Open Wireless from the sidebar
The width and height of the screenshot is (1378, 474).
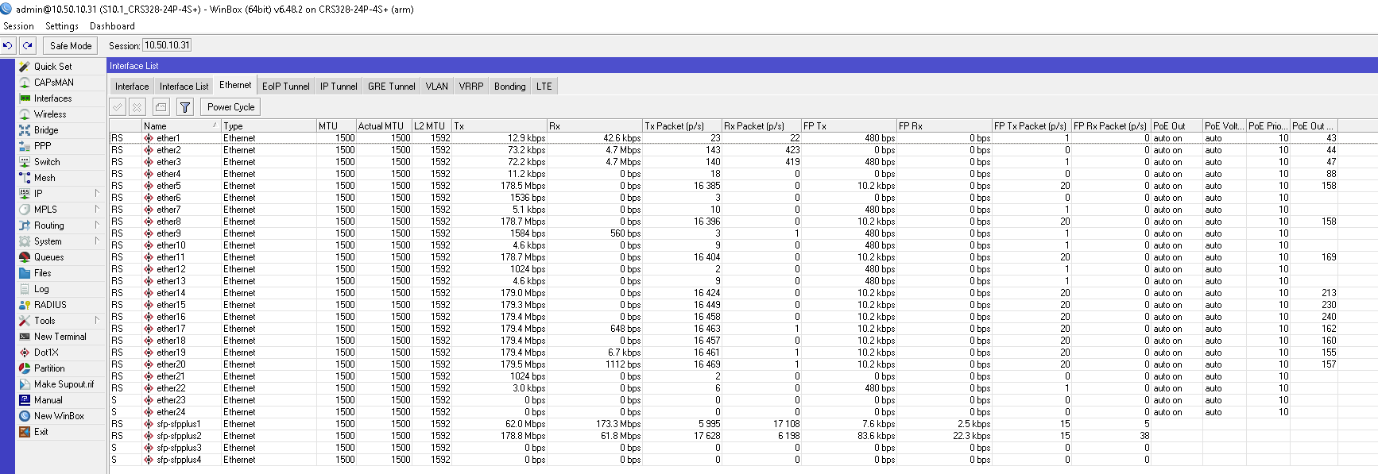pyautogui.click(x=50, y=114)
